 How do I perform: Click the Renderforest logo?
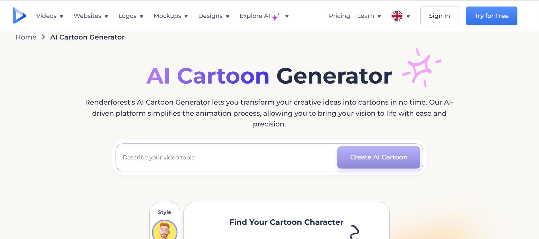pyautogui.click(x=19, y=15)
